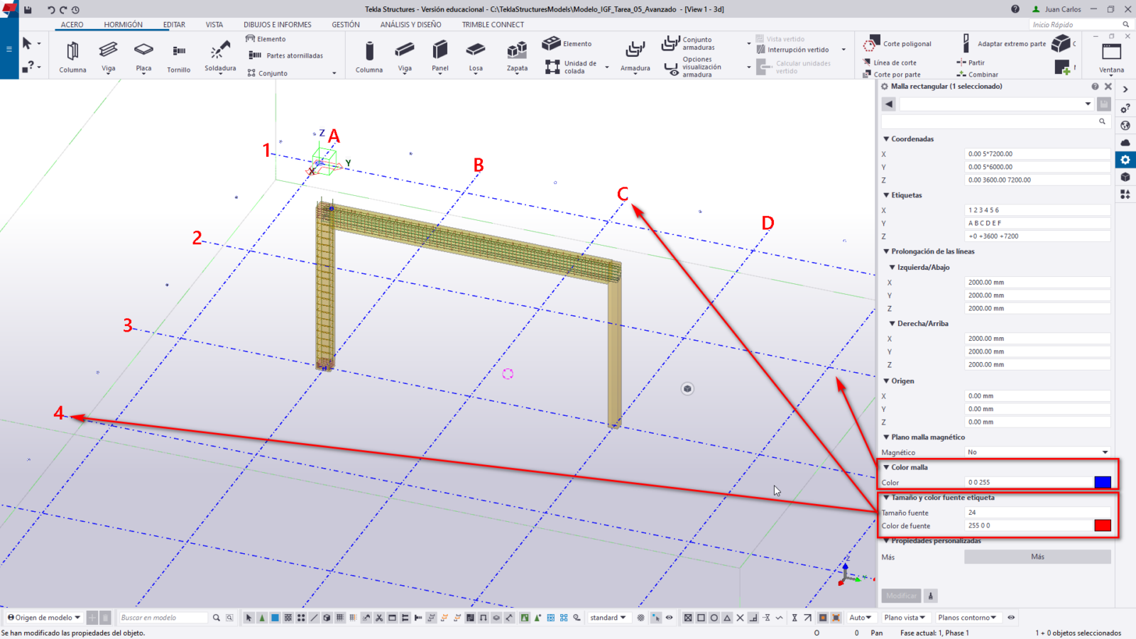Open the Ventana window tool
The width and height of the screenshot is (1136, 639).
coord(1111,57)
